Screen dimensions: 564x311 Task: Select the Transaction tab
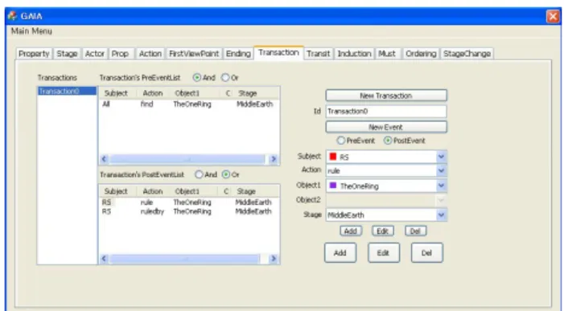[278, 52]
